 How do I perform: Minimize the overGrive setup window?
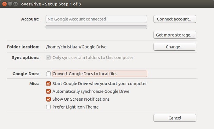point(10,4)
